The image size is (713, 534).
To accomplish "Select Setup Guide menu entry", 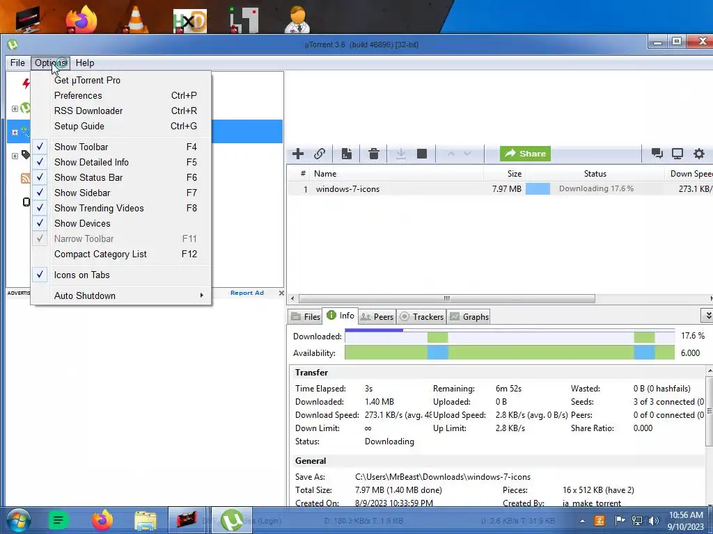I will tap(121, 127).
